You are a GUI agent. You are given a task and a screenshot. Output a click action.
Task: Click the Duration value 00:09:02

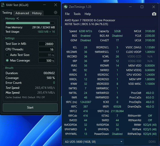pyautogui.click(x=49, y=73)
